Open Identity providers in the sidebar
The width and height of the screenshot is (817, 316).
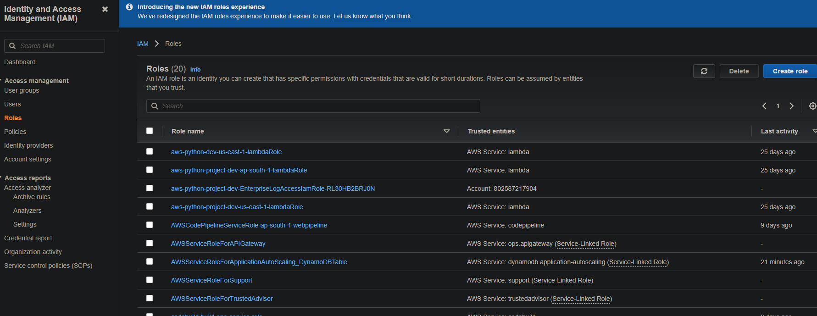[x=28, y=145]
